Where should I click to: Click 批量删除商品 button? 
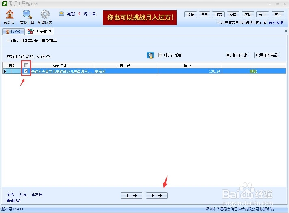point(267,55)
